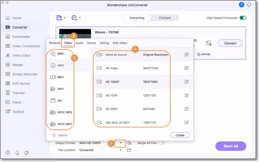
Task: Open the Home section in sidebar
Action: coord(13,18)
